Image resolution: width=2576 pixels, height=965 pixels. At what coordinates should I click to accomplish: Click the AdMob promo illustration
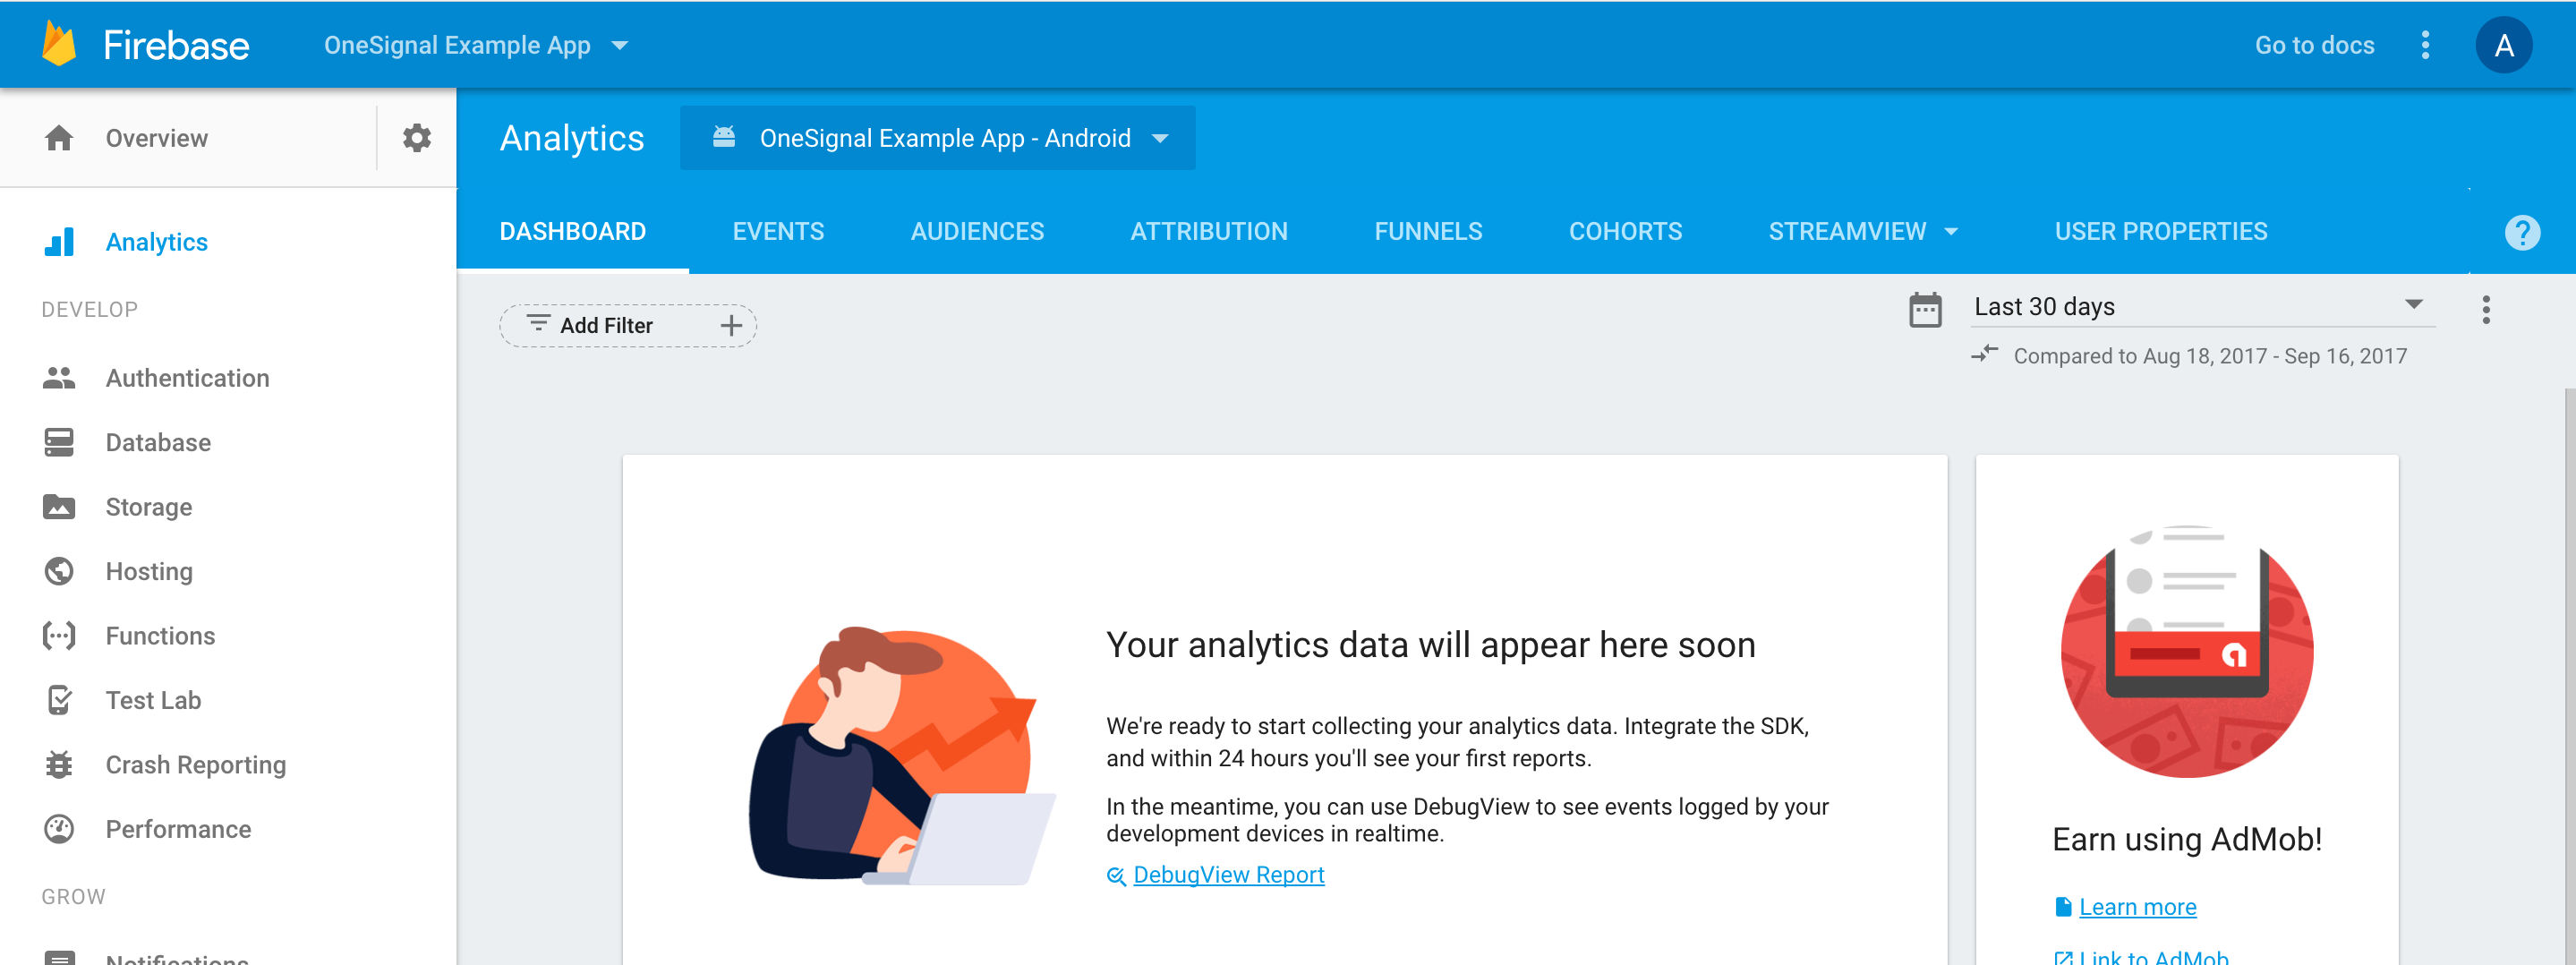2187,651
